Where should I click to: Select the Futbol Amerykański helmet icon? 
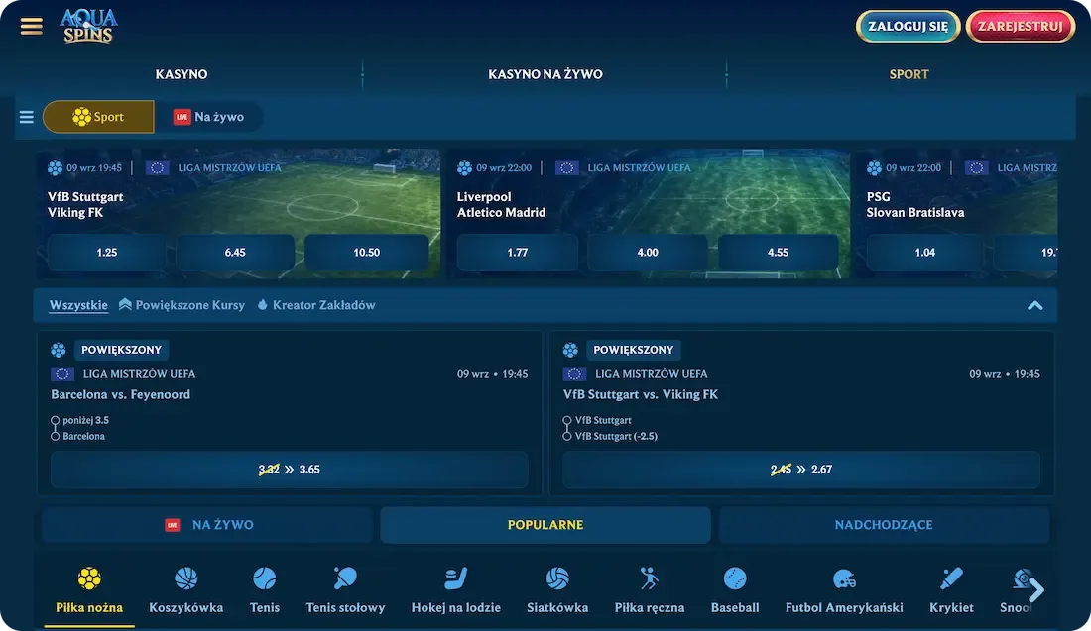tap(844, 578)
